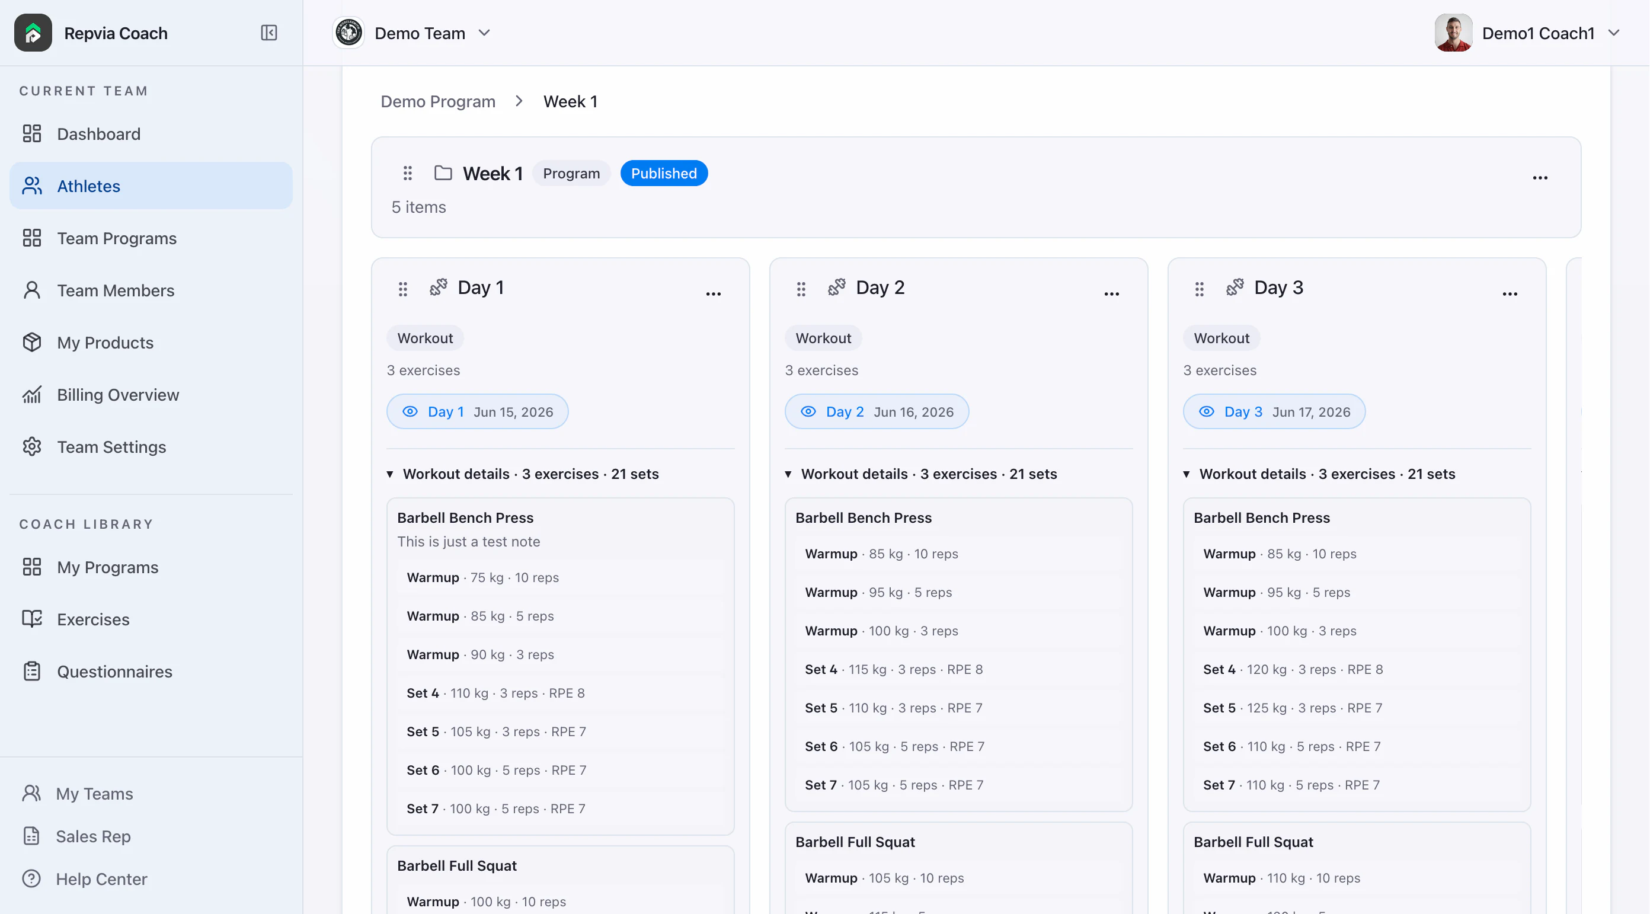Collapse the sidebar with the panel icon

point(269,33)
